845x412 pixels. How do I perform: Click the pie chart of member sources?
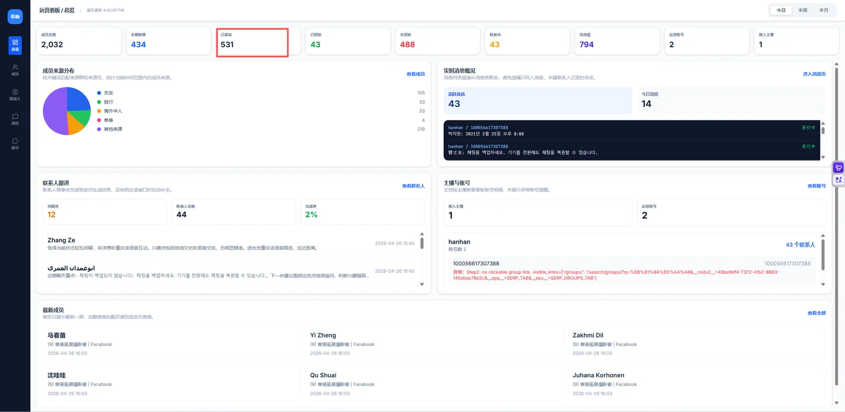67,111
